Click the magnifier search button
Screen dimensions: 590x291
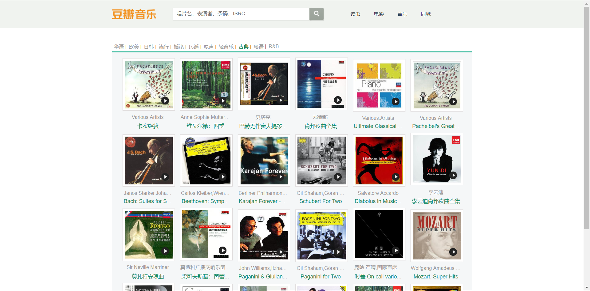click(x=317, y=14)
